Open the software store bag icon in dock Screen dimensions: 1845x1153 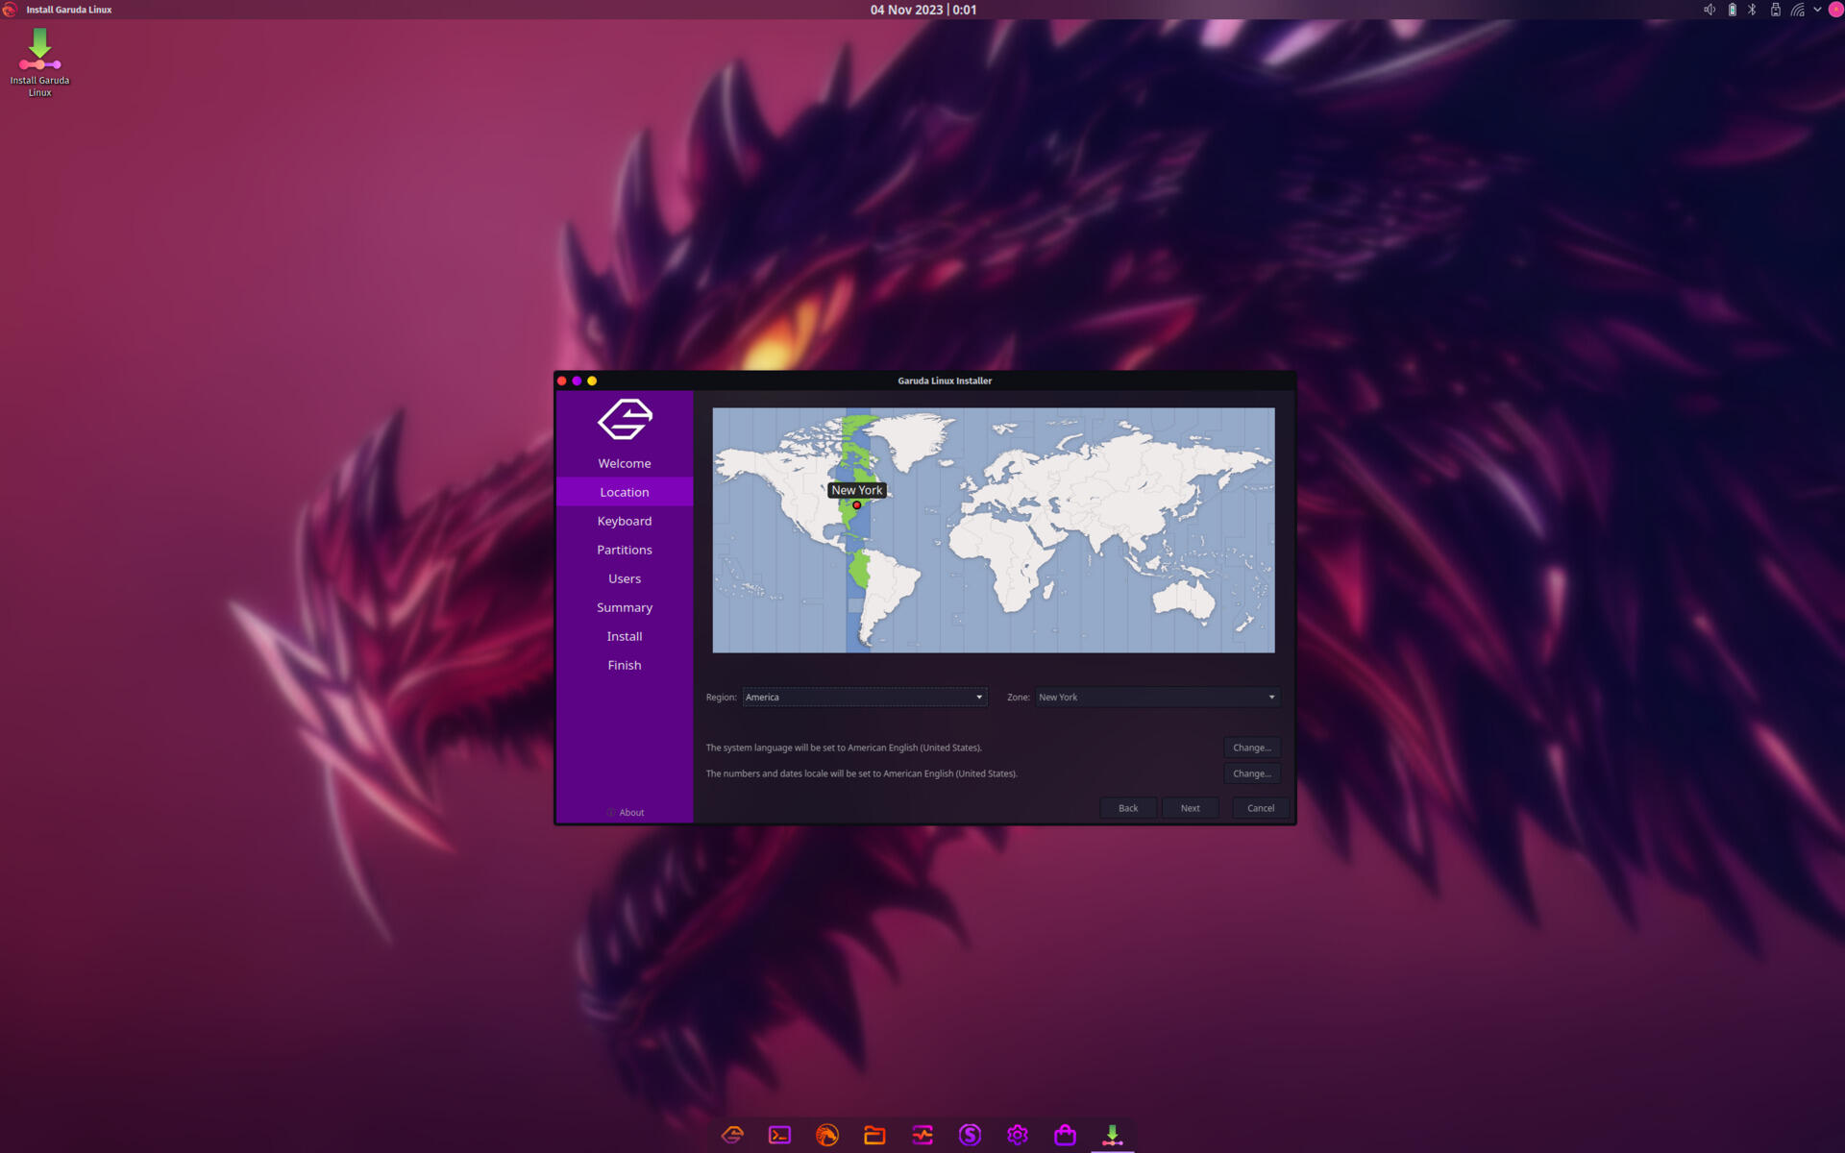[x=1065, y=1135]
